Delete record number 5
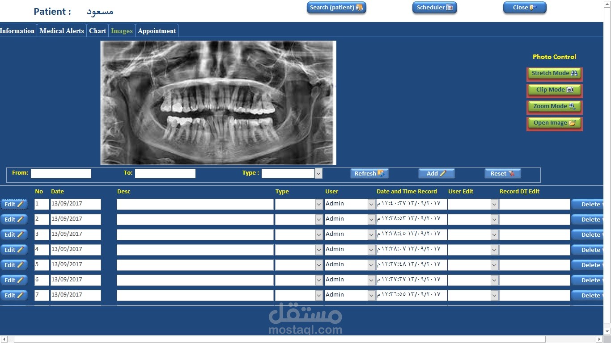The image size is (611, 343). [588, 265]
